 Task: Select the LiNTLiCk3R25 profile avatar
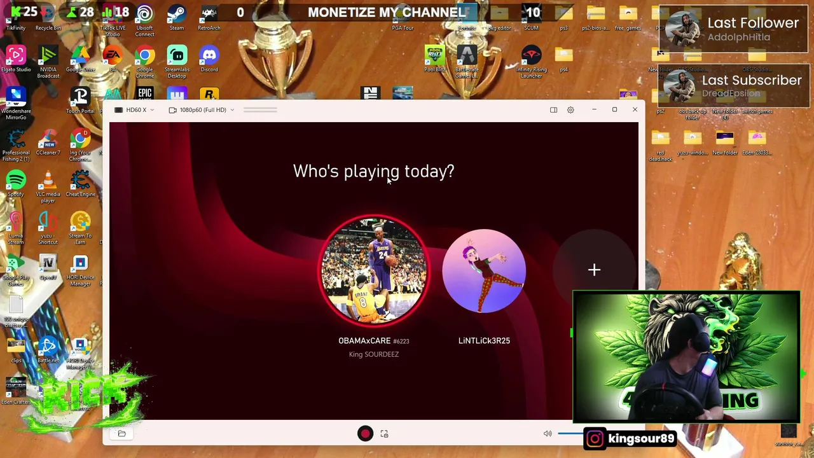tap(484, 271)
